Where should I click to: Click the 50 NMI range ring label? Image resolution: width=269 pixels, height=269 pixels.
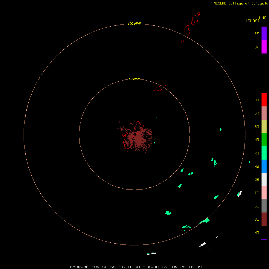tap(134, 79)
